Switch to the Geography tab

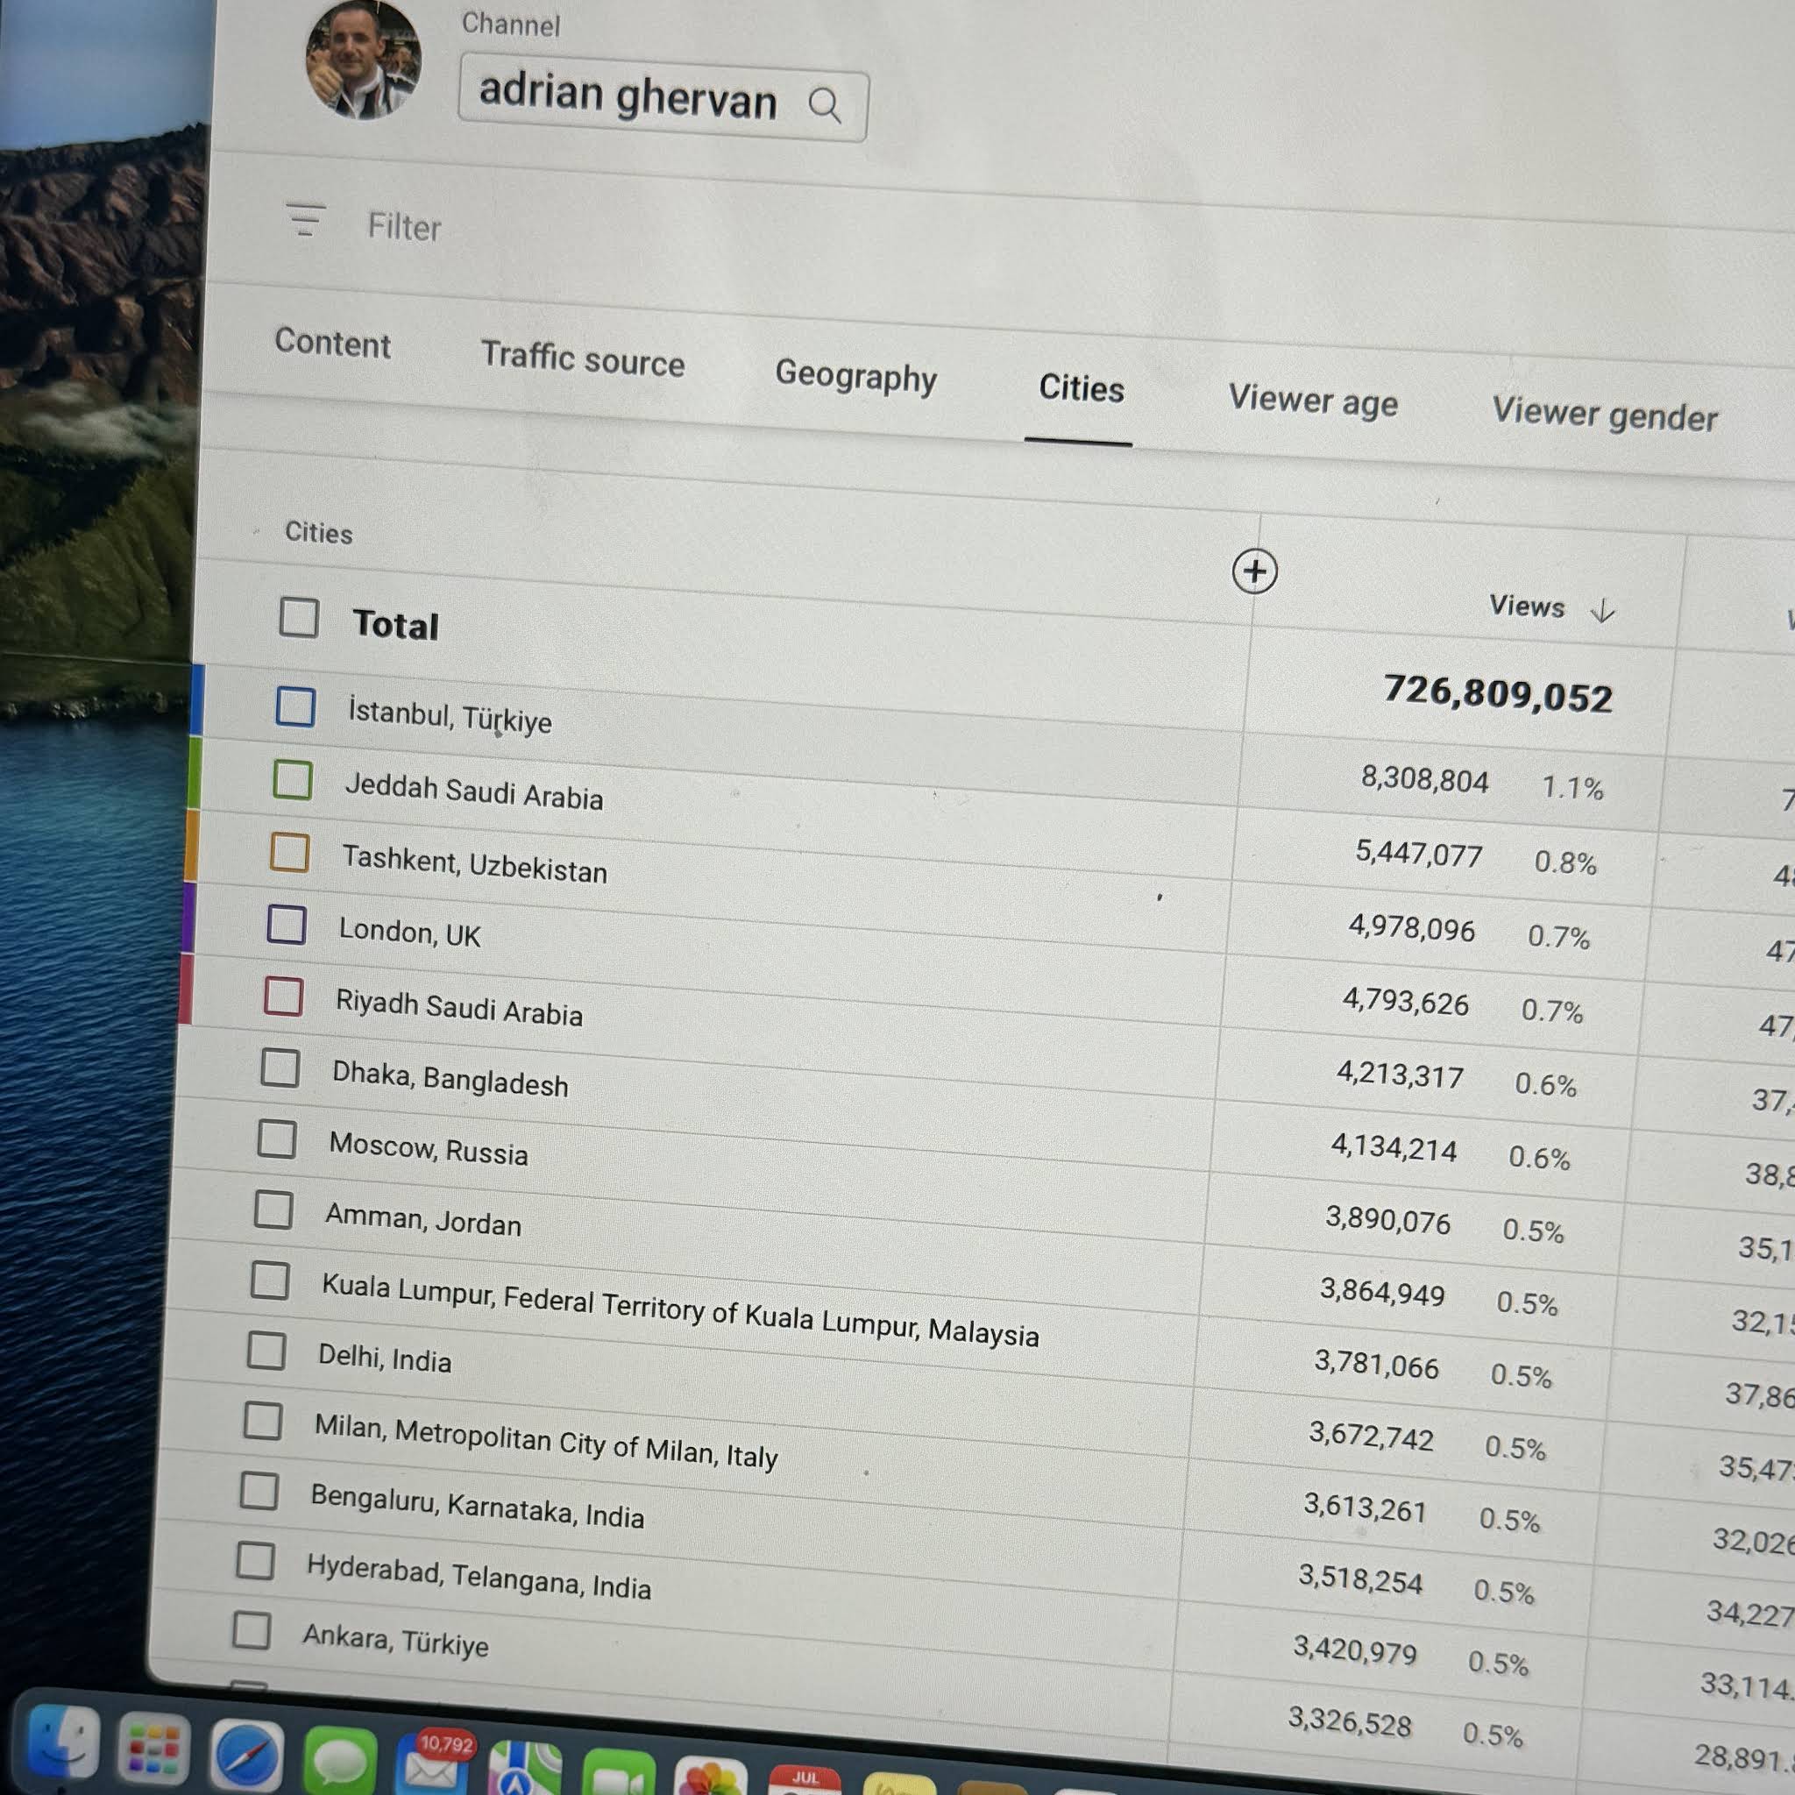855,375
